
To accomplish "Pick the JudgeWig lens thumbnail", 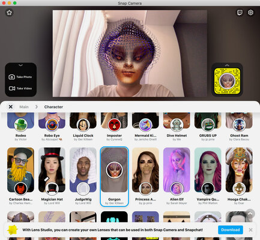I will (x=83, y=170).
